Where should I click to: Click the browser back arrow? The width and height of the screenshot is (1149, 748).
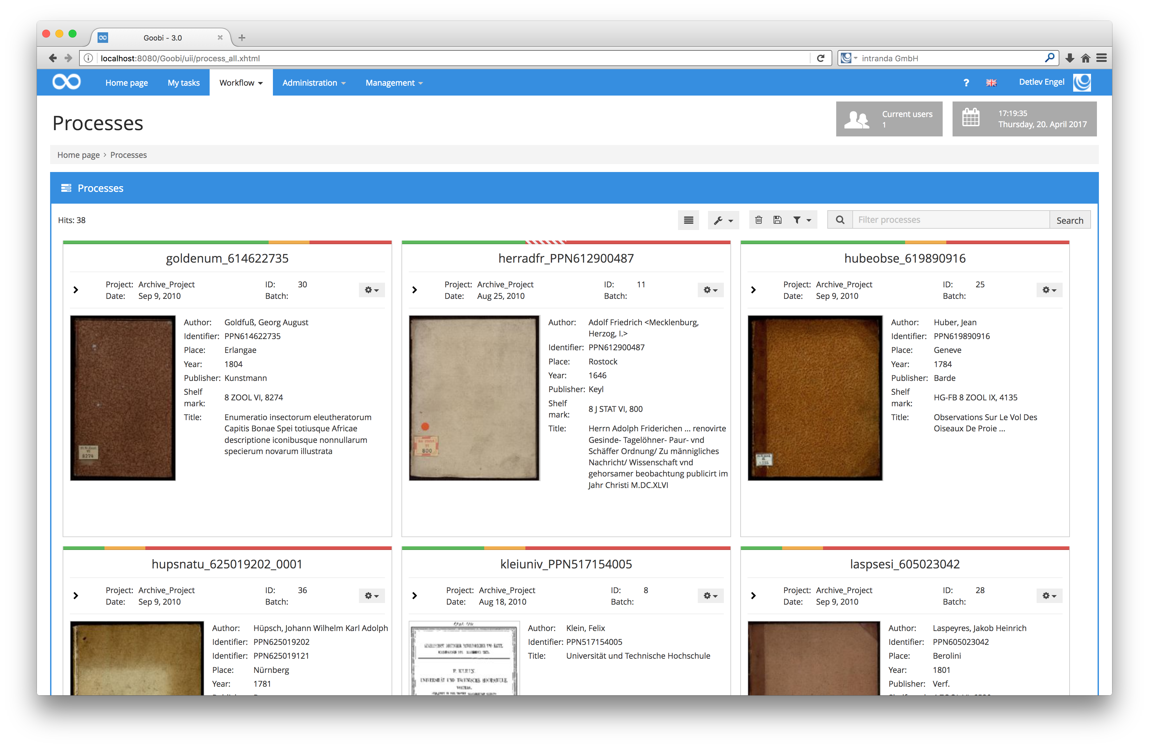(53, 58)
